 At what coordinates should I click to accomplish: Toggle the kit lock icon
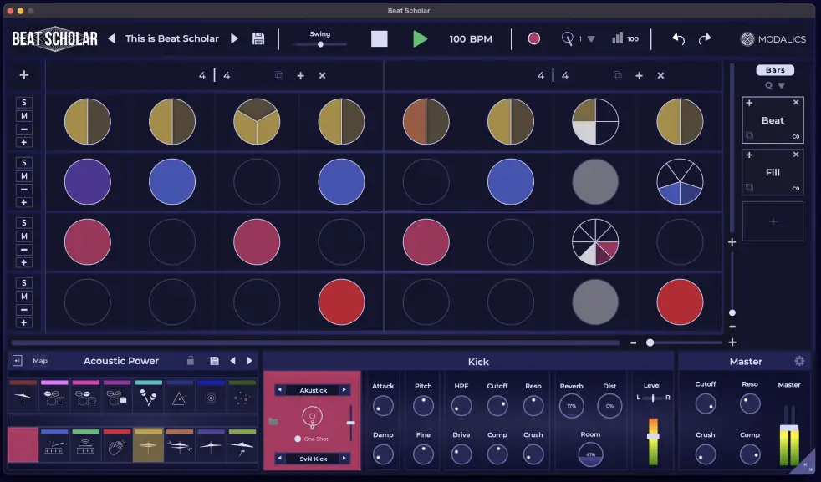pyautogui.click(x=191, y=361)
